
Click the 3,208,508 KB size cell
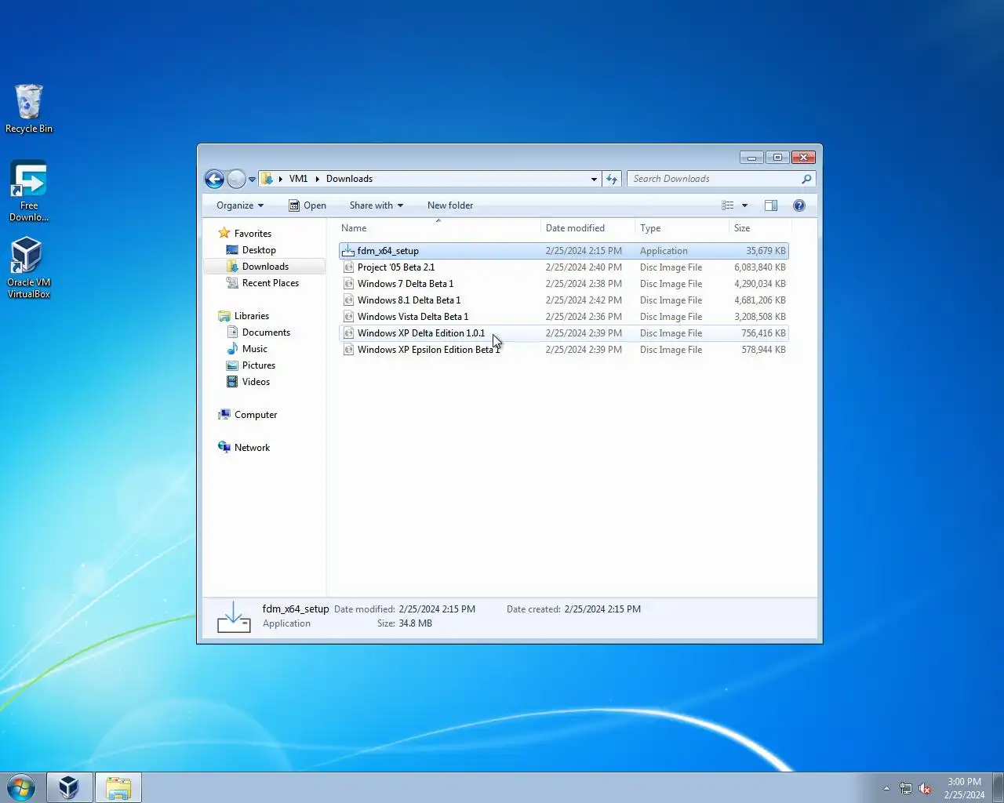tap(759, 317)
